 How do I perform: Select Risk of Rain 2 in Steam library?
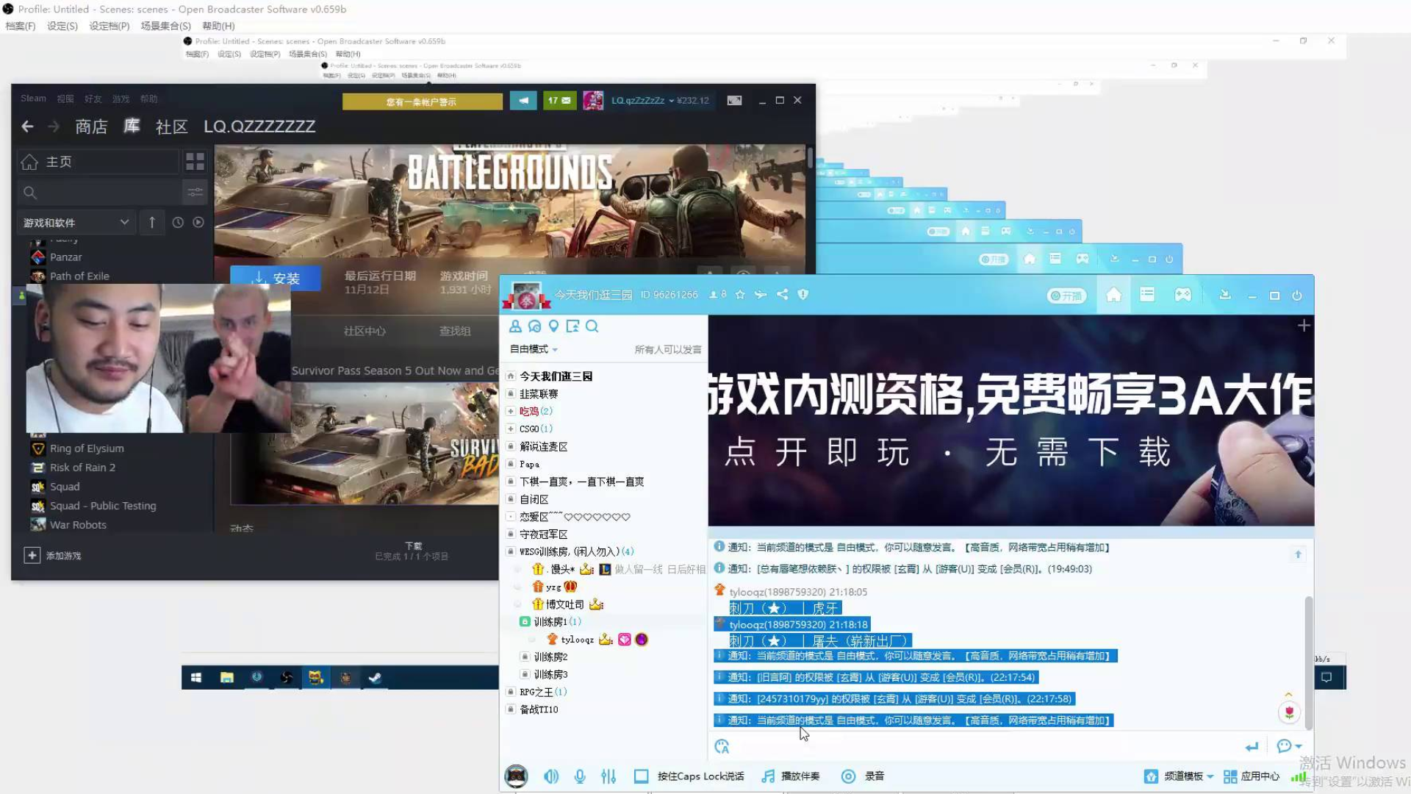click(82, 468)
